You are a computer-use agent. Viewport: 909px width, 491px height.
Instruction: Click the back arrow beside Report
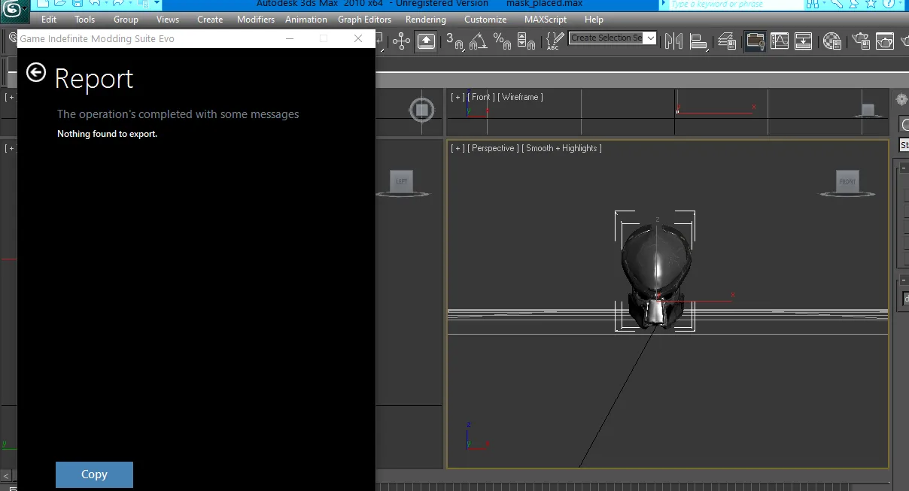pyautogui.click(x=35, y=72)
